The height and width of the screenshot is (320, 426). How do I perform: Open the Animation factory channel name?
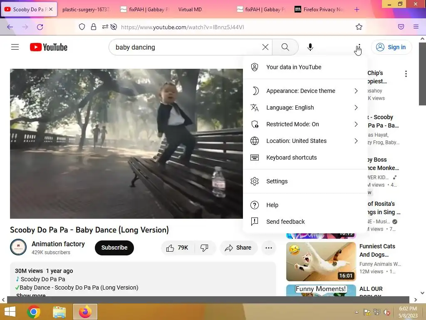point(58,244)
